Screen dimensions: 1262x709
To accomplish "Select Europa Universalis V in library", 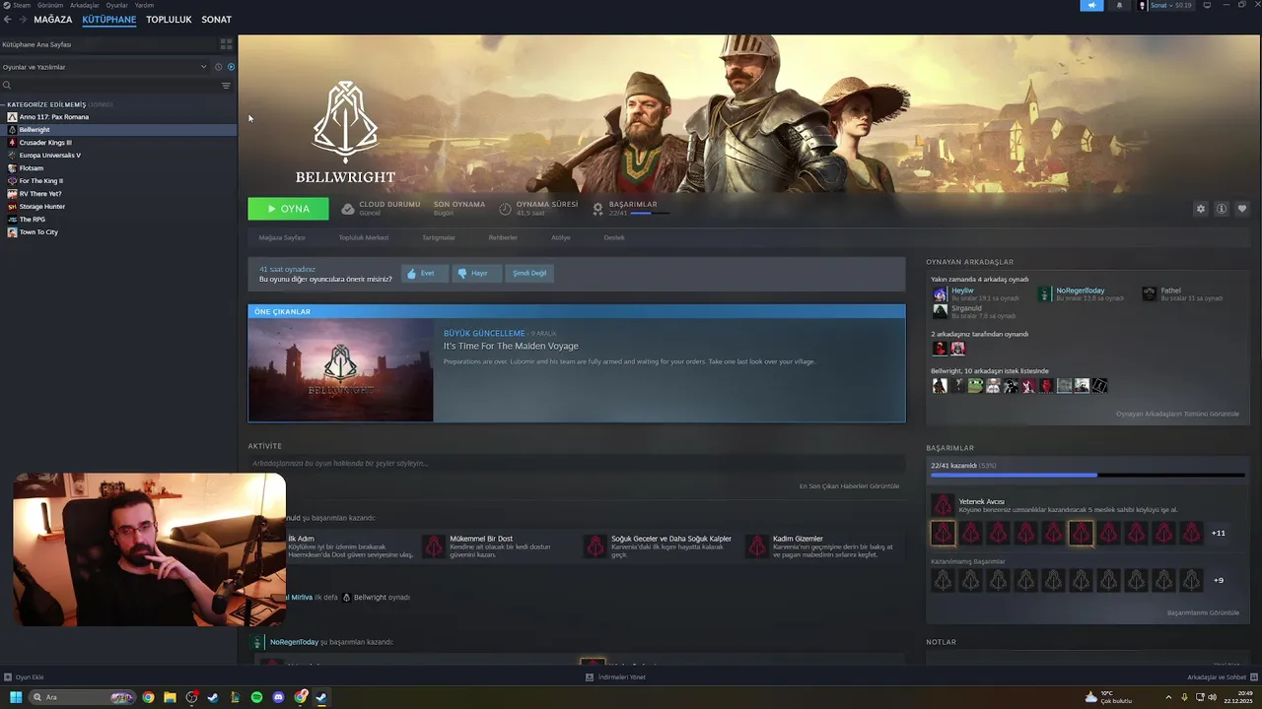I will [x=49, y=155].
